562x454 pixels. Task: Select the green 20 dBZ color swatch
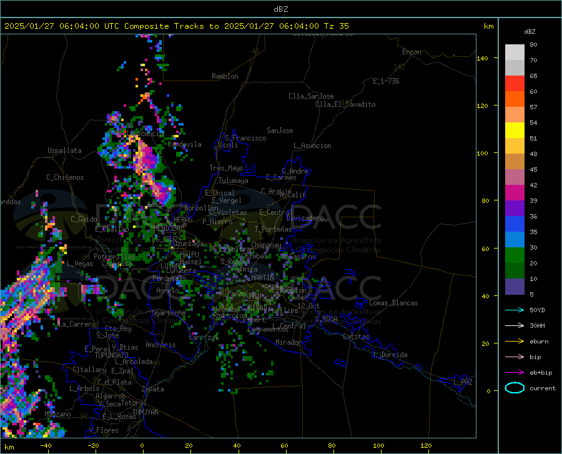(x=515, y=255)
